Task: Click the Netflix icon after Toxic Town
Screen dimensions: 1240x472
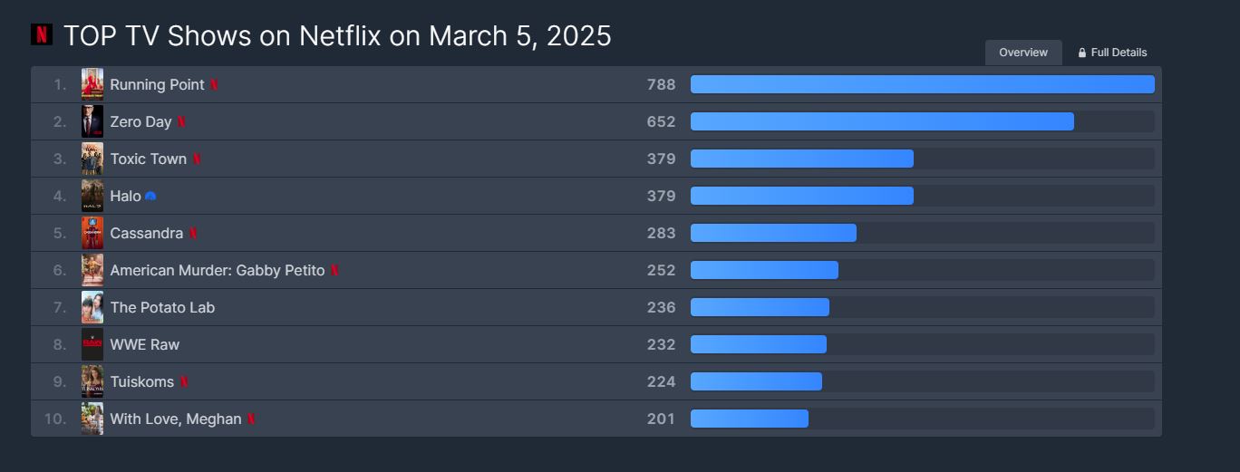Action: click(x=196, y=159)
